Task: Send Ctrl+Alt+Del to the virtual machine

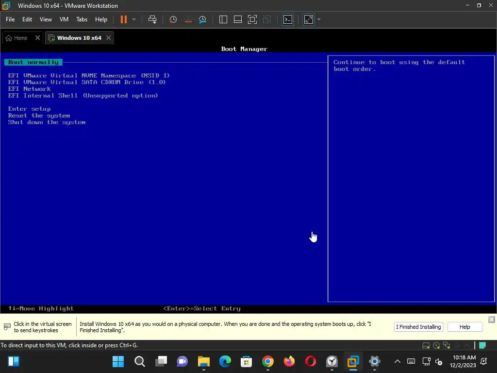Action: pos(152,19)
